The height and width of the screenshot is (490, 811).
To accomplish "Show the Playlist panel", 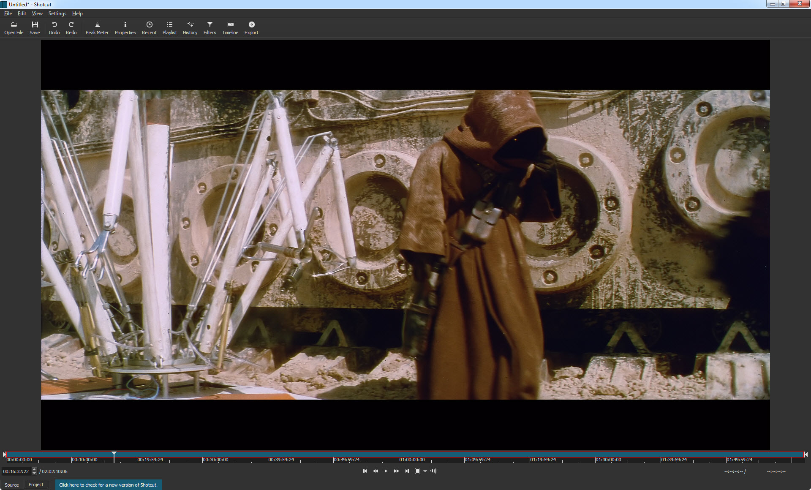I will point(169,28).
